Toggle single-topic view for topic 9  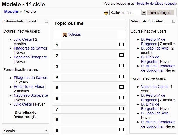[x=121, y=130]
